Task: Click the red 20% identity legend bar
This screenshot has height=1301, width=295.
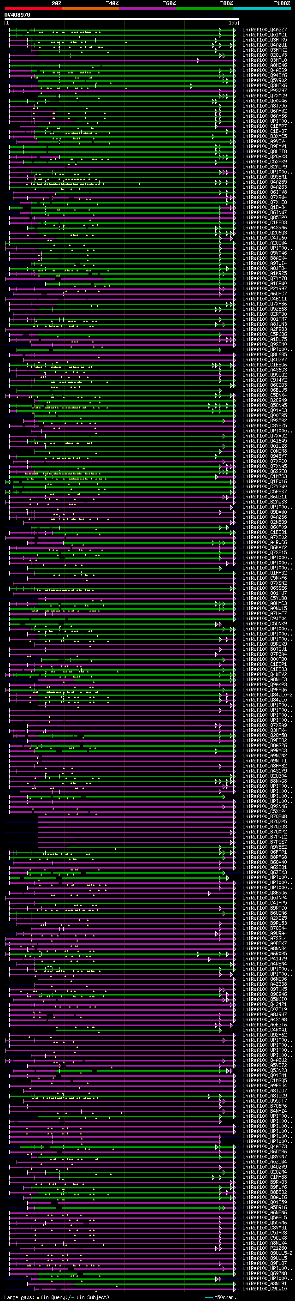Action: (x=33, y=8)
